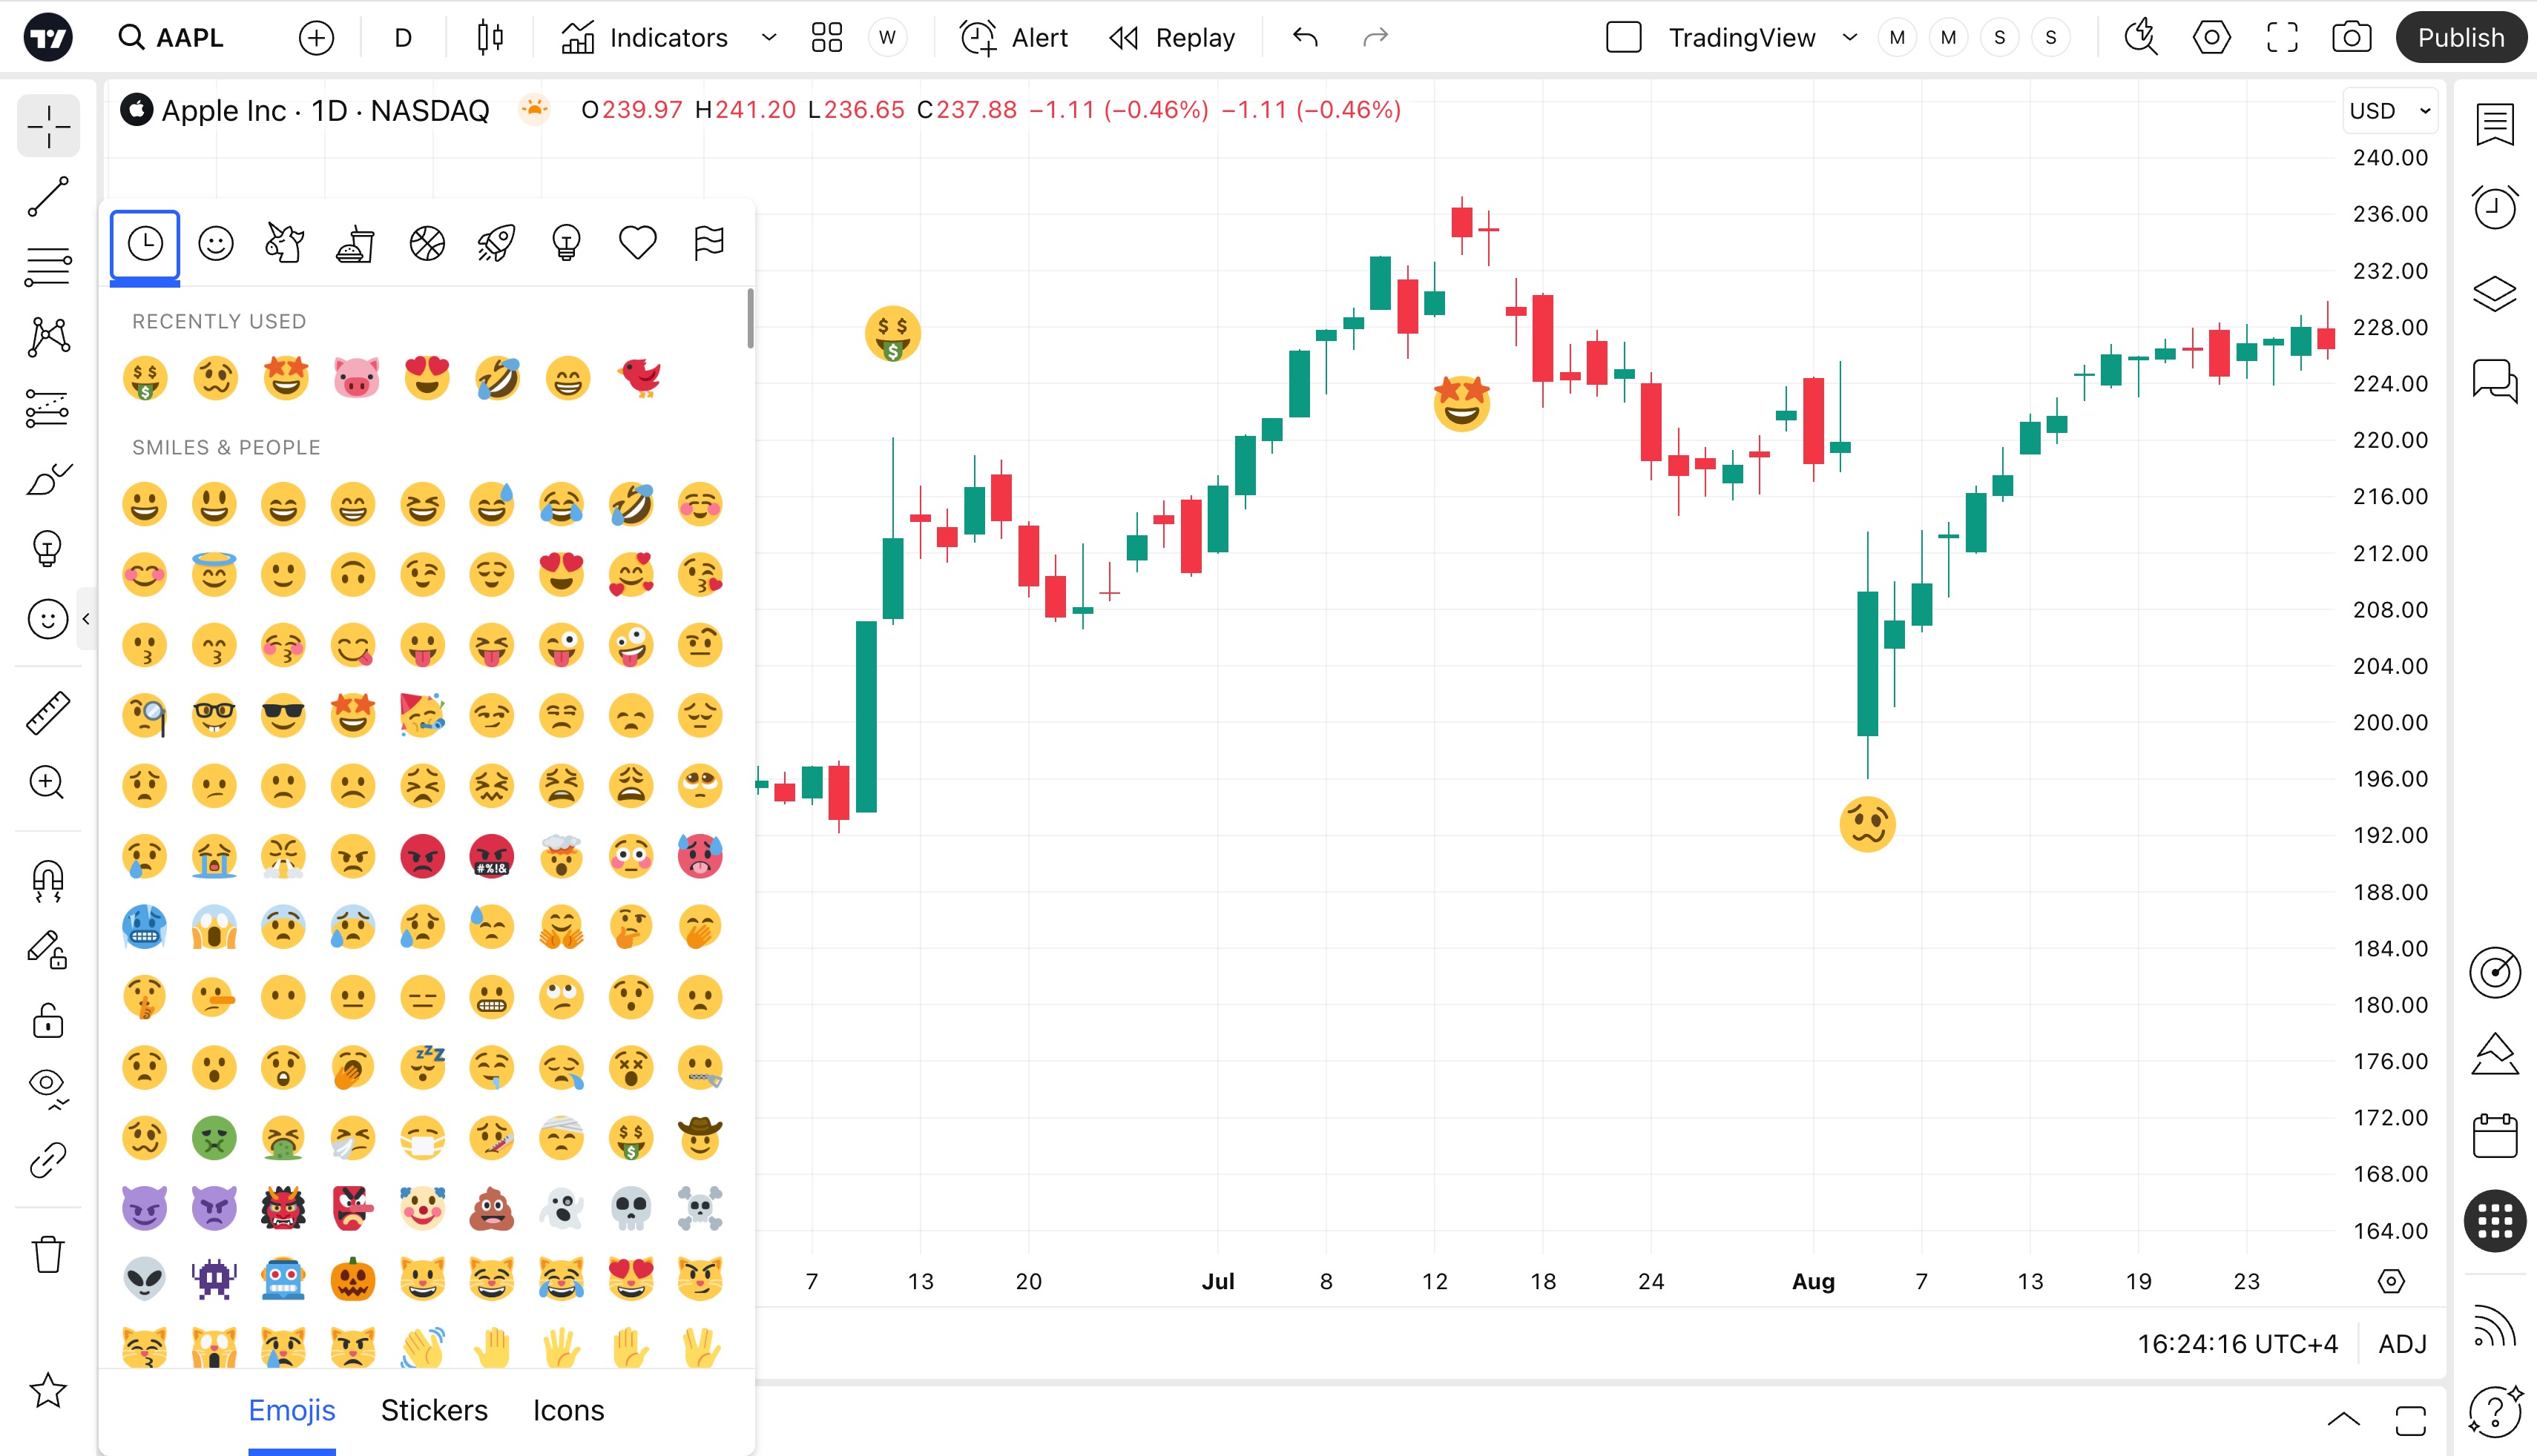Expand the TradingView layout name dropdown
This screenshot has width=2537, height=1456.
tap(1850, 38)
